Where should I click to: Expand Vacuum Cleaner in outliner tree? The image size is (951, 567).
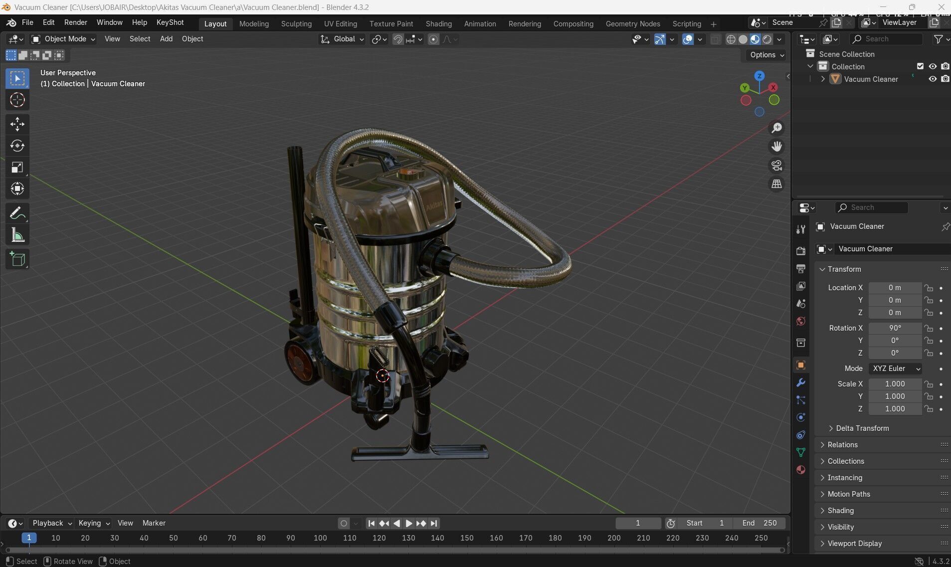click(x=823, y=79)
